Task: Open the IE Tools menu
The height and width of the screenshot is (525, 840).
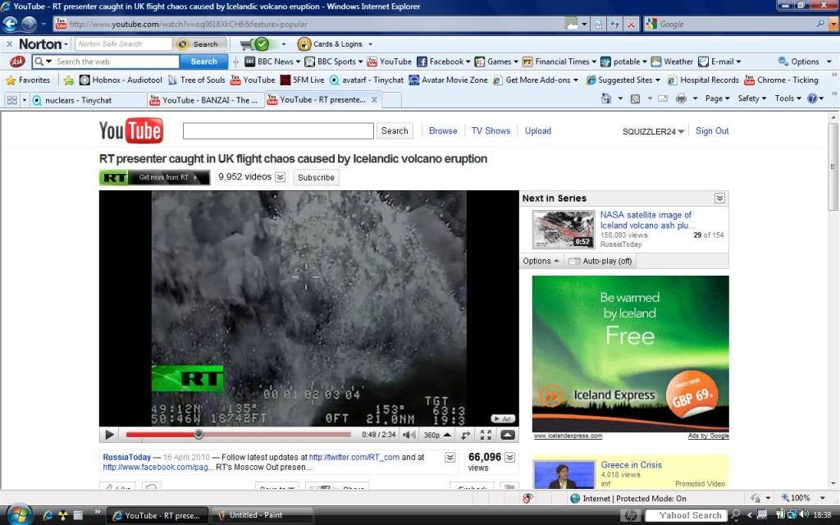Action: click(x=788, y=98)
